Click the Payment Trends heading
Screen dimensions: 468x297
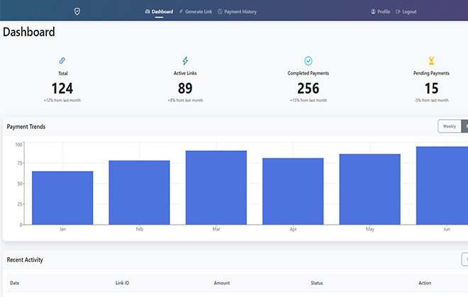(26, 127)
